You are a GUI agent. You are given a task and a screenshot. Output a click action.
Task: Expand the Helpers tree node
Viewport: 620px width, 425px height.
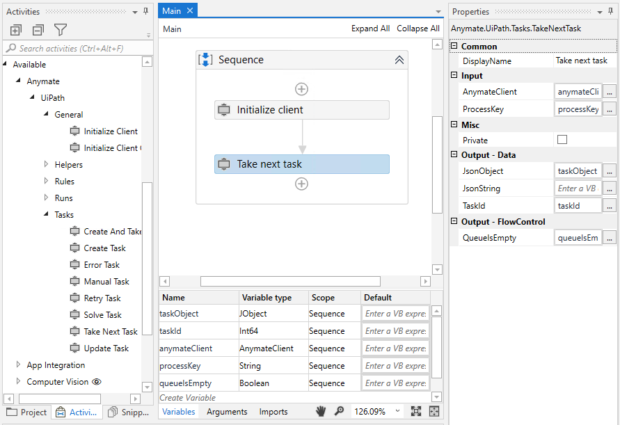pos(46,164)
